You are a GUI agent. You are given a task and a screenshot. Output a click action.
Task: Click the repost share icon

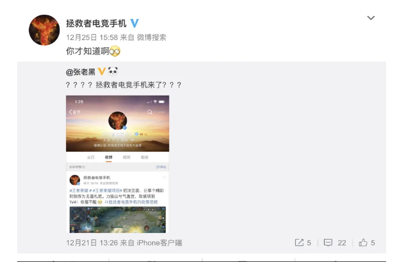point(299,243)
